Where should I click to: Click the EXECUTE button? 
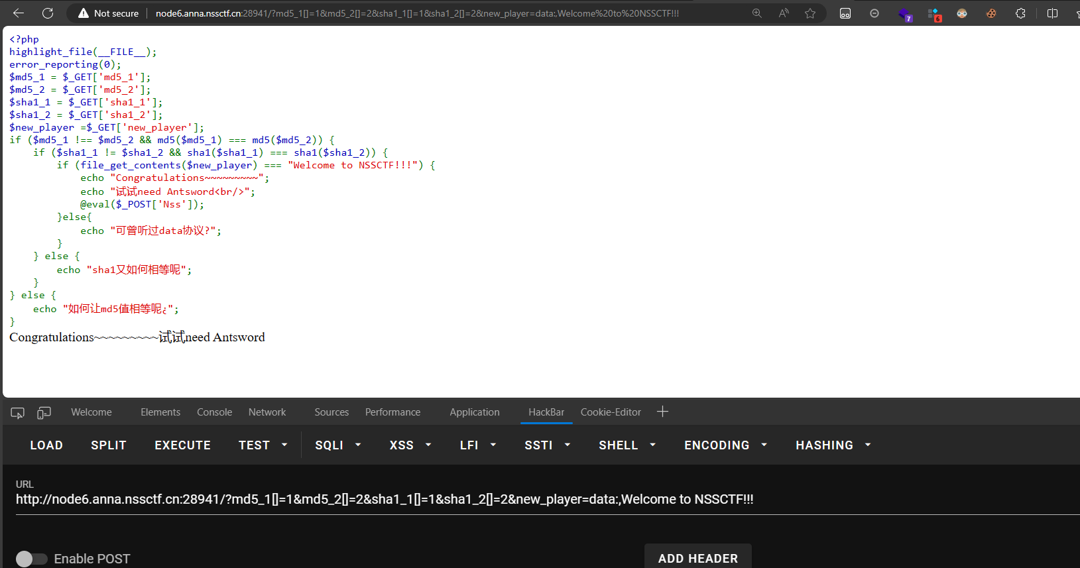point(183,445)
